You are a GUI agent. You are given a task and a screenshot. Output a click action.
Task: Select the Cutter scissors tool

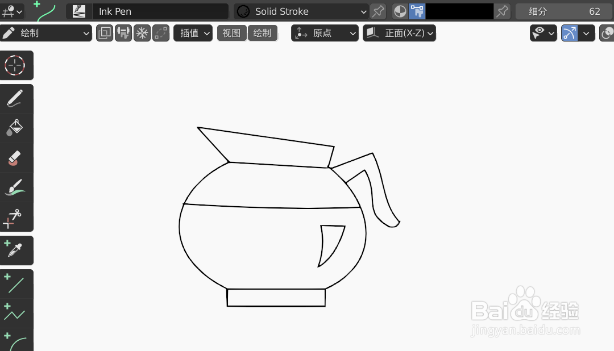(15, 217)
